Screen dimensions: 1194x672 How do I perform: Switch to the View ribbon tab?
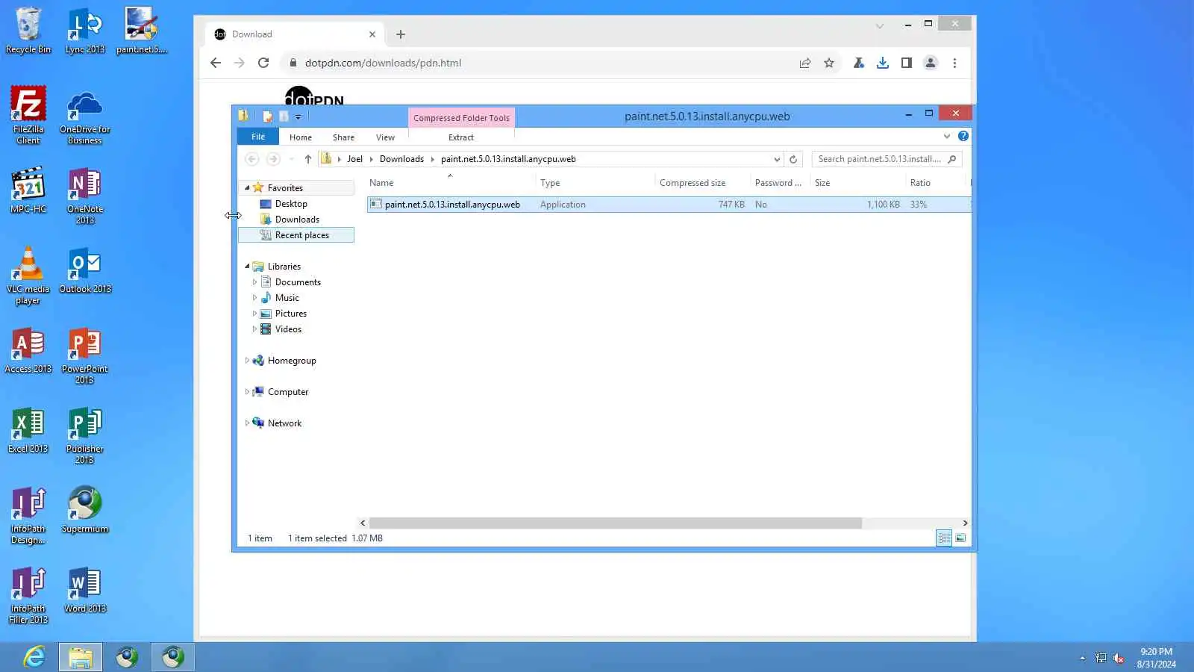(385, 137)
